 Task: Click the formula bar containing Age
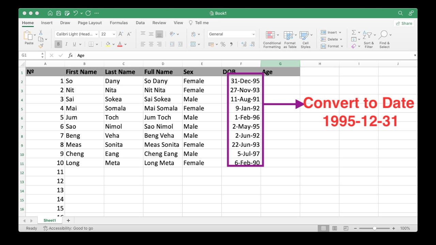(244, 55)
